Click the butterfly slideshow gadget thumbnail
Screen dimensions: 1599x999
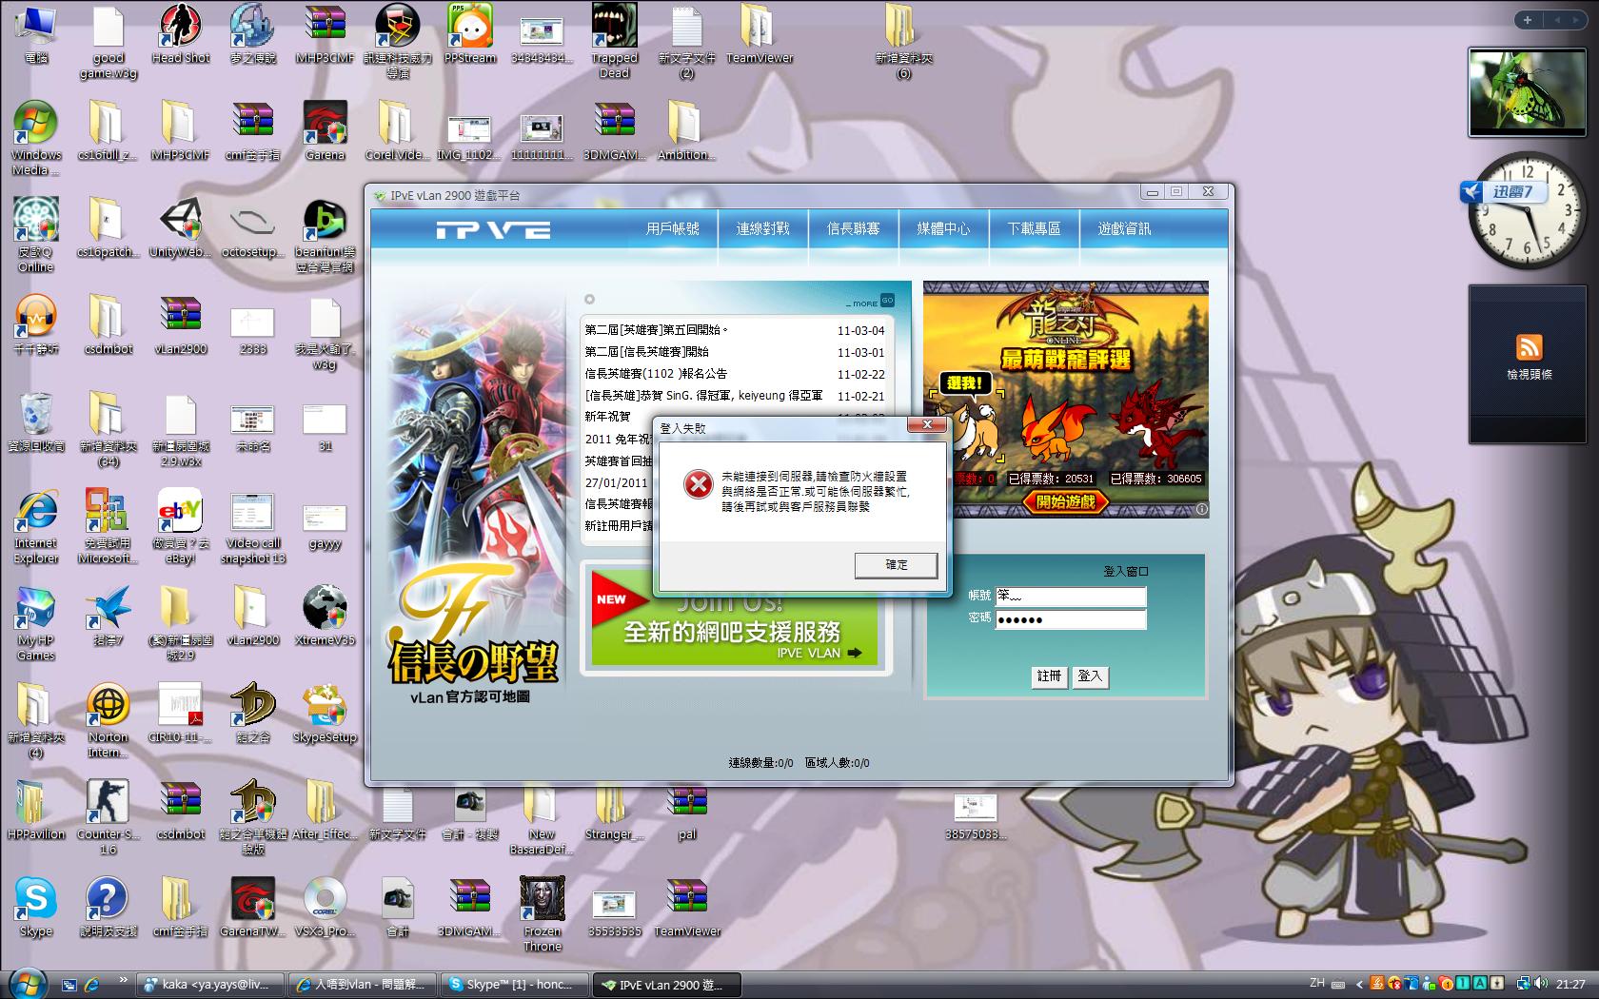point(1527,91)
